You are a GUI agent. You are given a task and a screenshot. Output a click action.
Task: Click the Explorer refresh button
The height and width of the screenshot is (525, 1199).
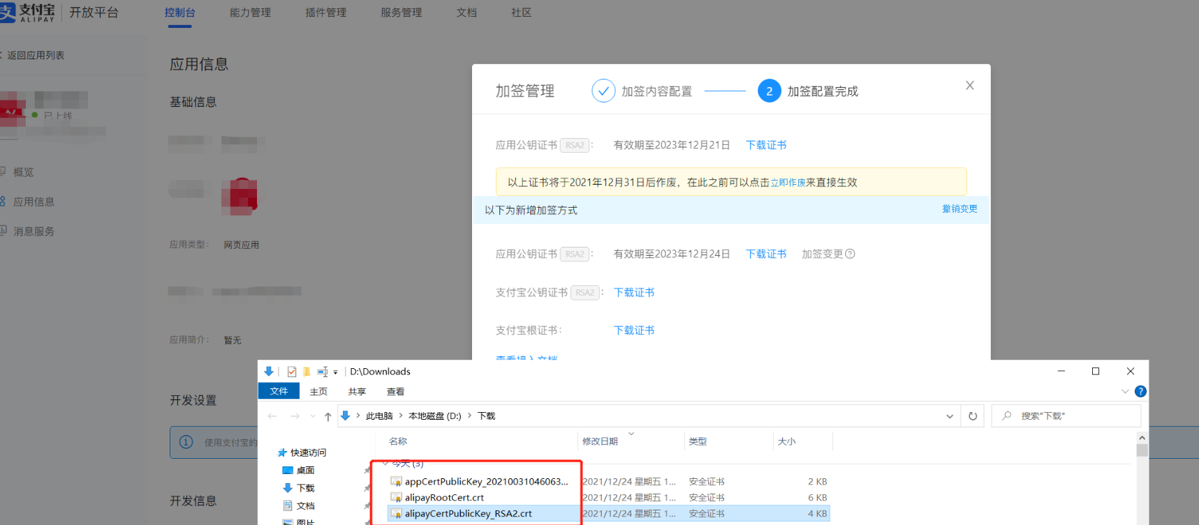tap(972, 416)
